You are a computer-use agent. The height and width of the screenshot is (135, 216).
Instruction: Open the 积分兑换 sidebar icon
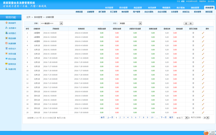point(6,59)
